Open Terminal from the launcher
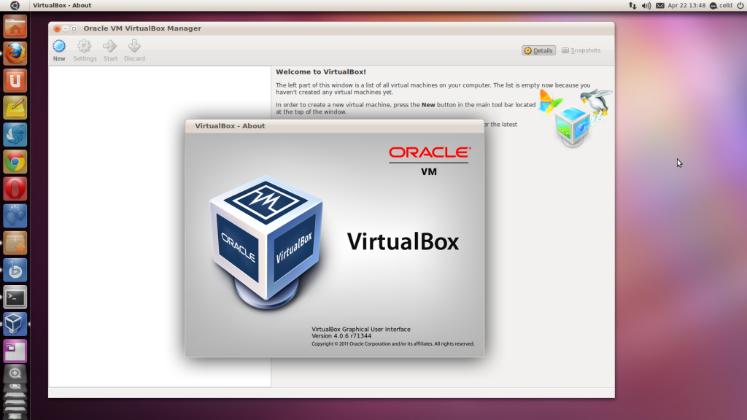 (x=15, y=297)
